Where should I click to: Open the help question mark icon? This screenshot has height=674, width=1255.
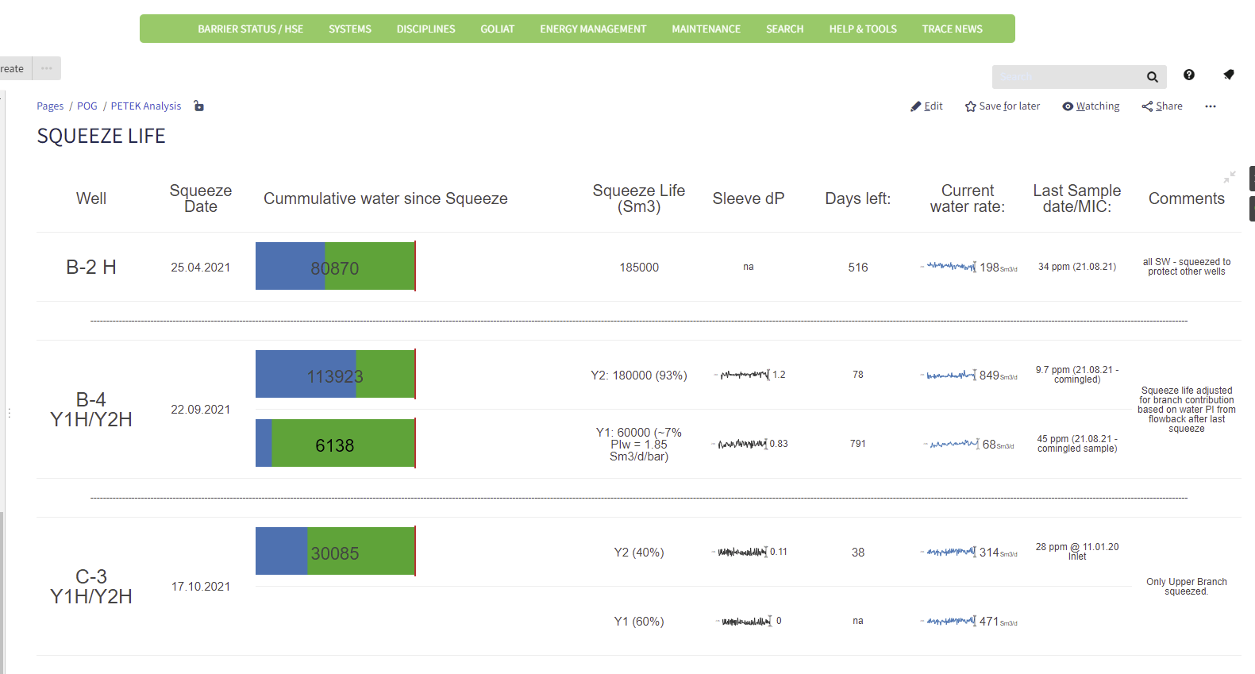click(1188, 75)
